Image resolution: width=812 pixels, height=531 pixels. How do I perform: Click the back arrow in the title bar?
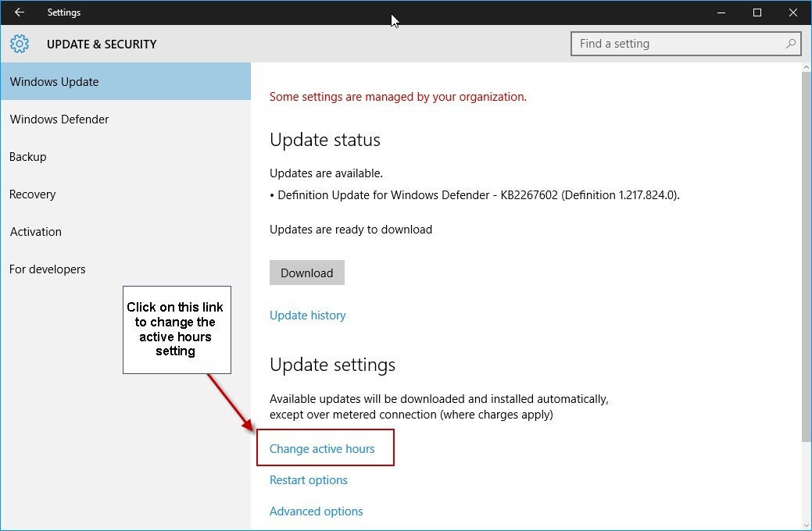(20, 12)
